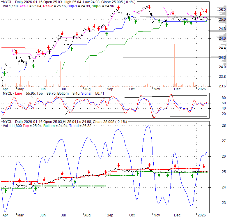Click the early December red arrow on the bottom chart
227x217 pixels.
(175, 166)
